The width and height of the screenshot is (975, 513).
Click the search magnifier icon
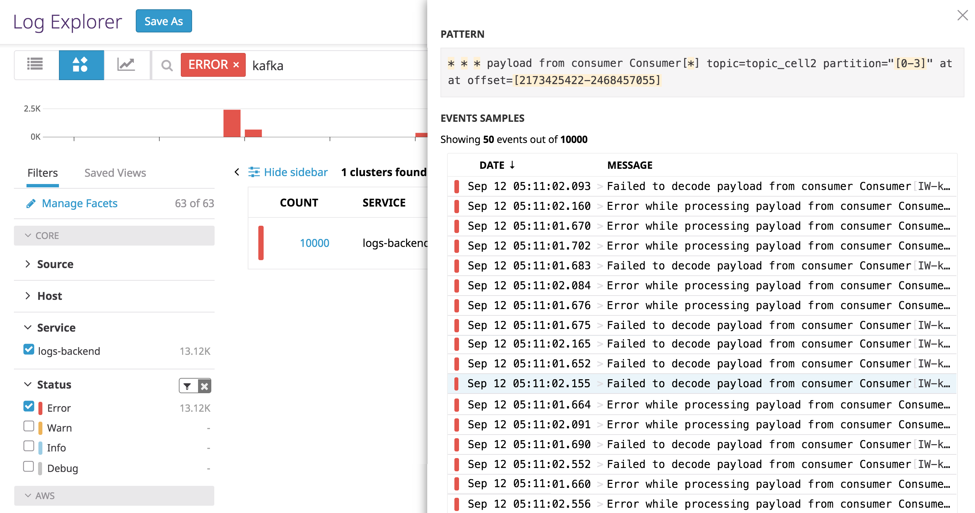pyautogui.click(x=167, y=65)
